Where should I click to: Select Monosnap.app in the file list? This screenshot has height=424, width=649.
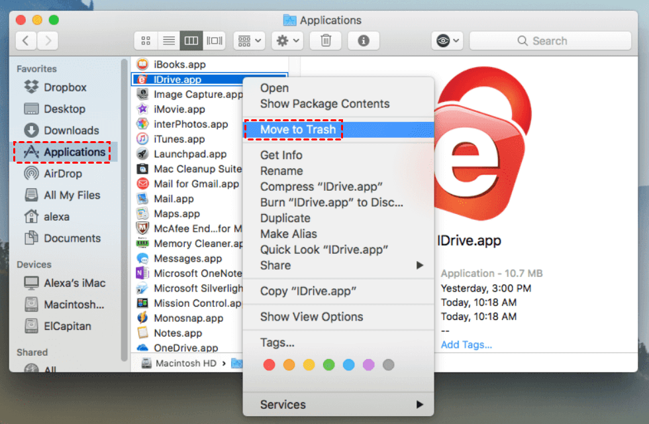click(188, 318)
